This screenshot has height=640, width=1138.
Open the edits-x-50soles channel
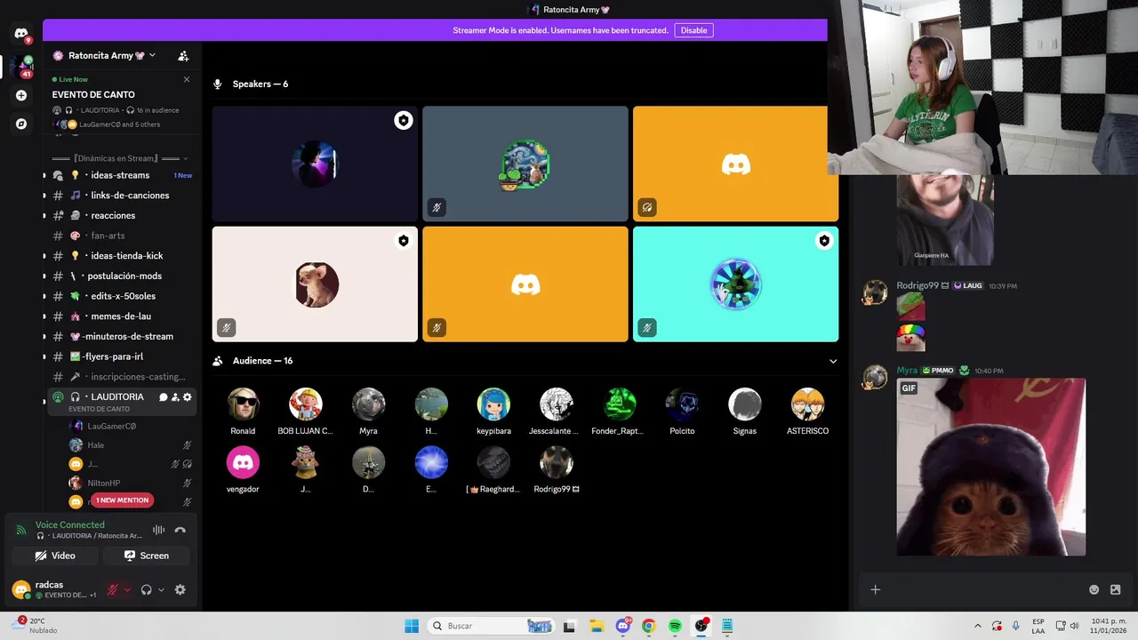(x=120, y=296)
